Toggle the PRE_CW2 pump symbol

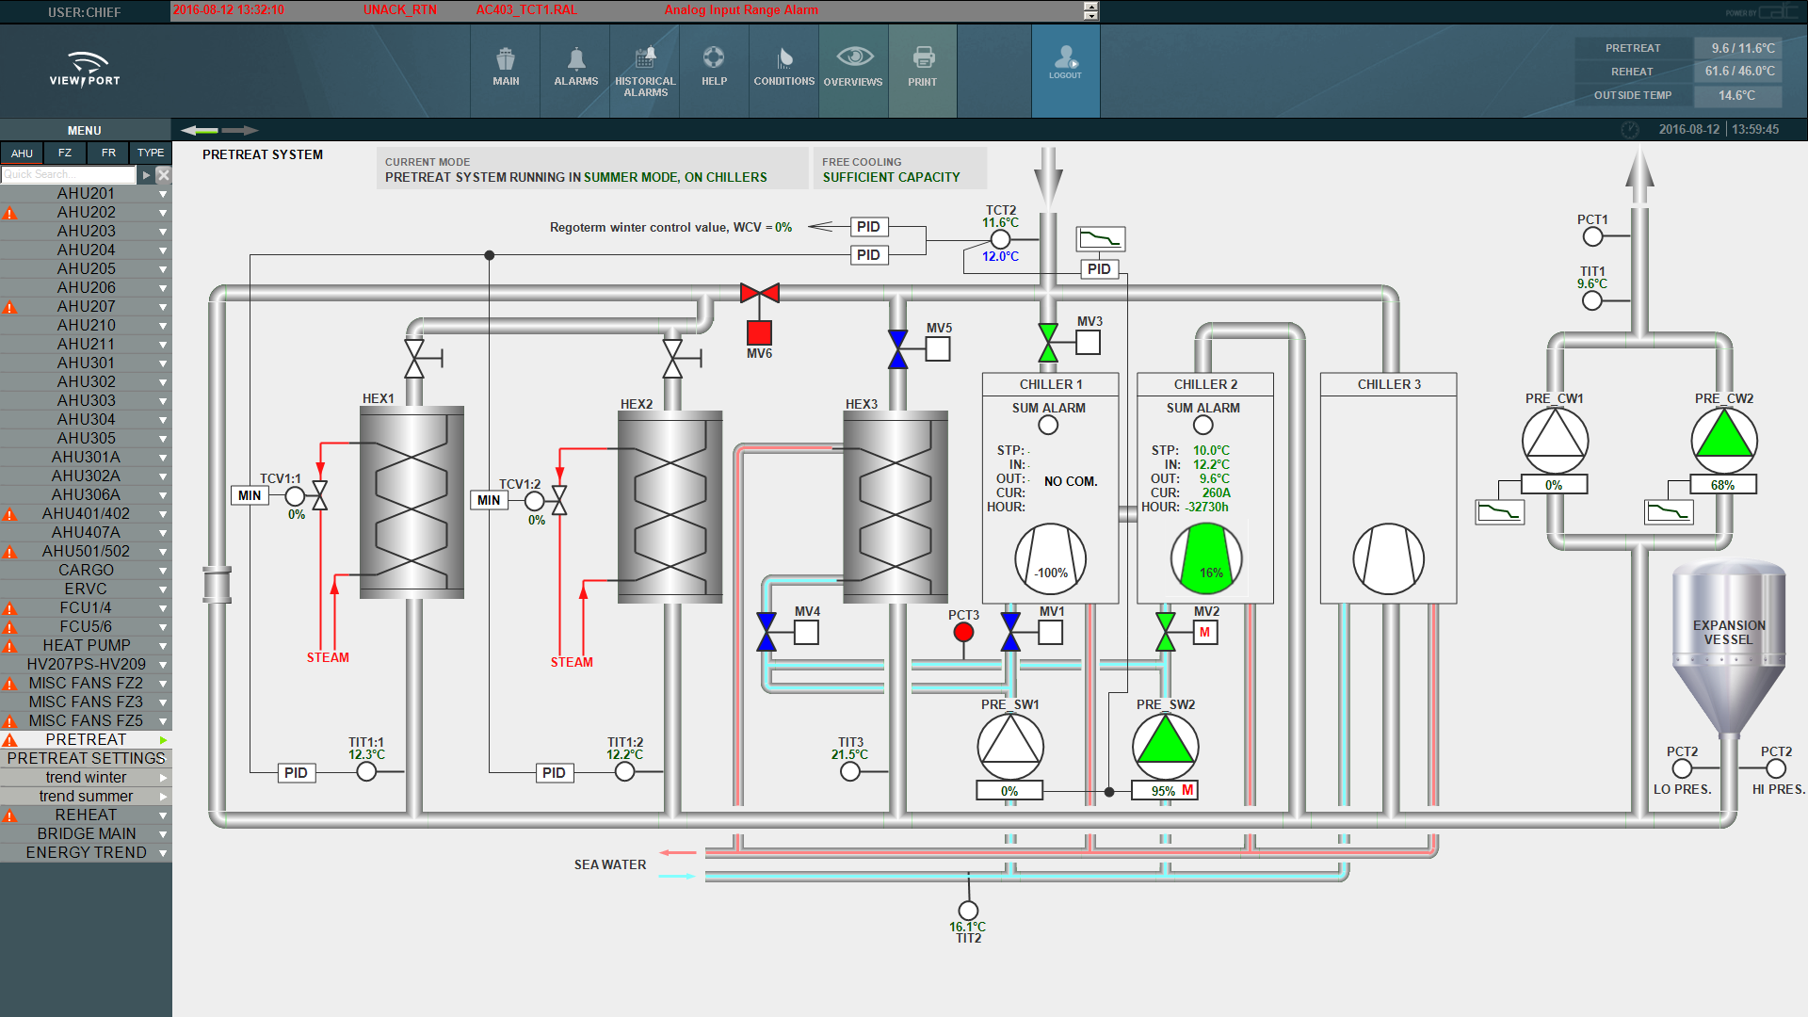tap(1723, 441)
